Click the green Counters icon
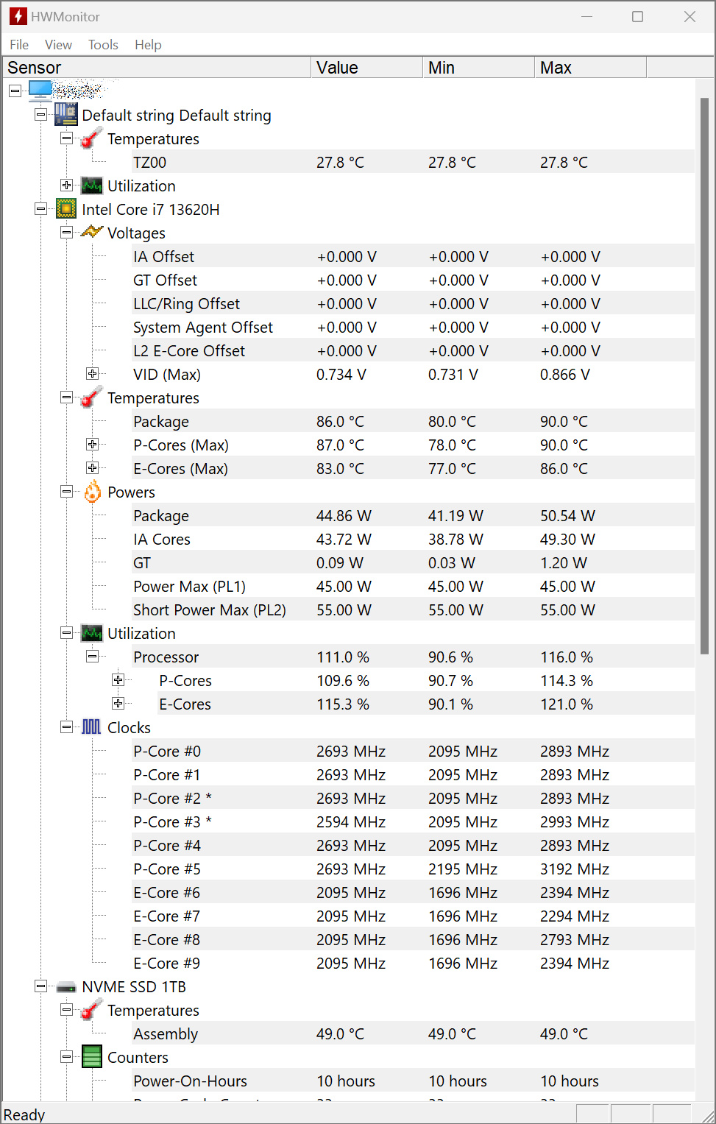The height and width of the screenshot is (1124, 716). pyautogui.click(x=92, y=1057)
